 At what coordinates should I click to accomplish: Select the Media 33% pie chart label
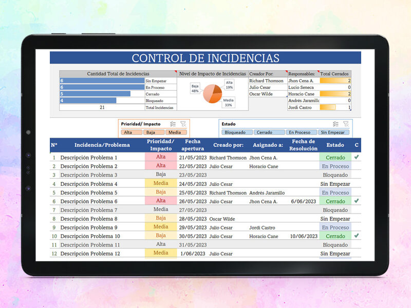click(x=228, y=102)
